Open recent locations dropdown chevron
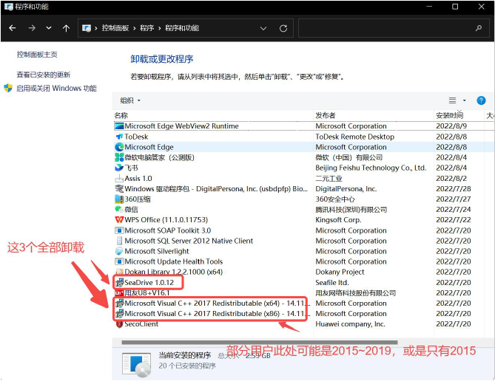The image size is (495, 384). [49, 28]
